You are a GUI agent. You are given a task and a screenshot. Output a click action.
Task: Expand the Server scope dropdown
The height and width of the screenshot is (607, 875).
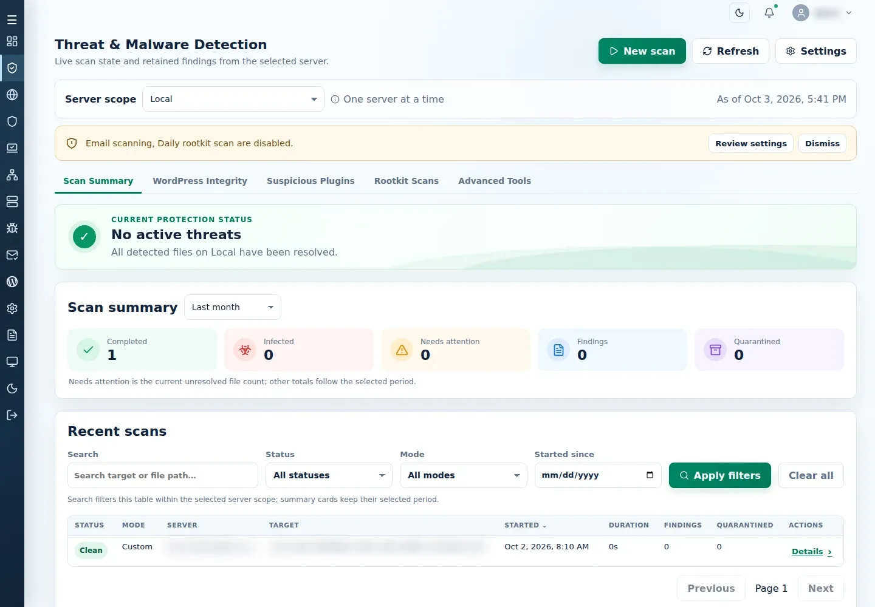(233, 99)
